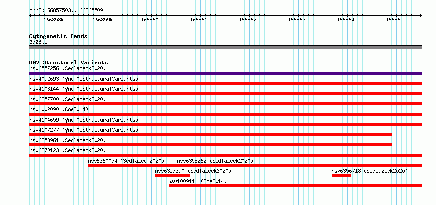Click the red bar under nsv4108144
This screenshot has height=205, width=436.
tap(225, 94)
